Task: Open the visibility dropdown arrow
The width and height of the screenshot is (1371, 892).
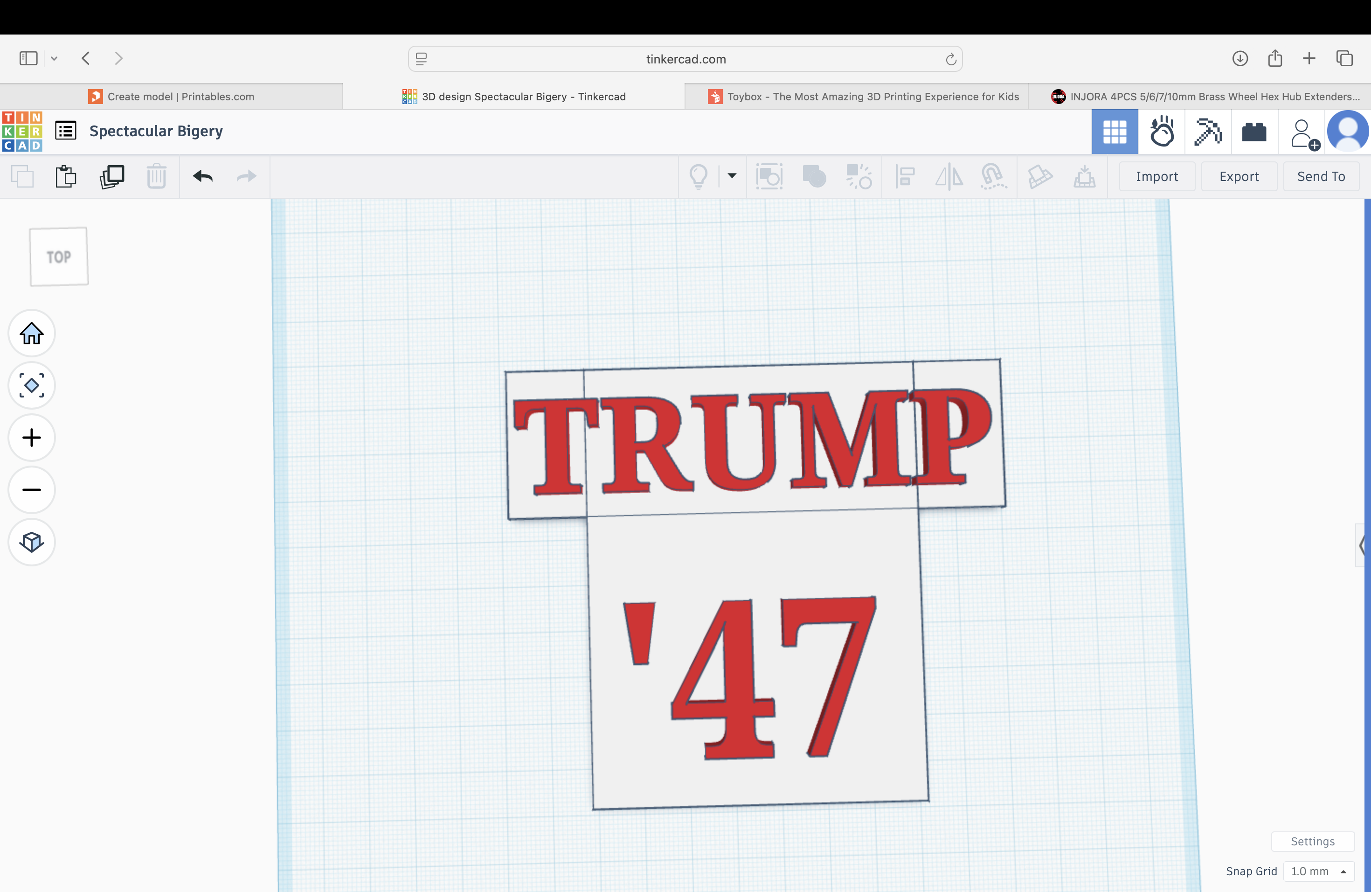Action: point(732,176)
